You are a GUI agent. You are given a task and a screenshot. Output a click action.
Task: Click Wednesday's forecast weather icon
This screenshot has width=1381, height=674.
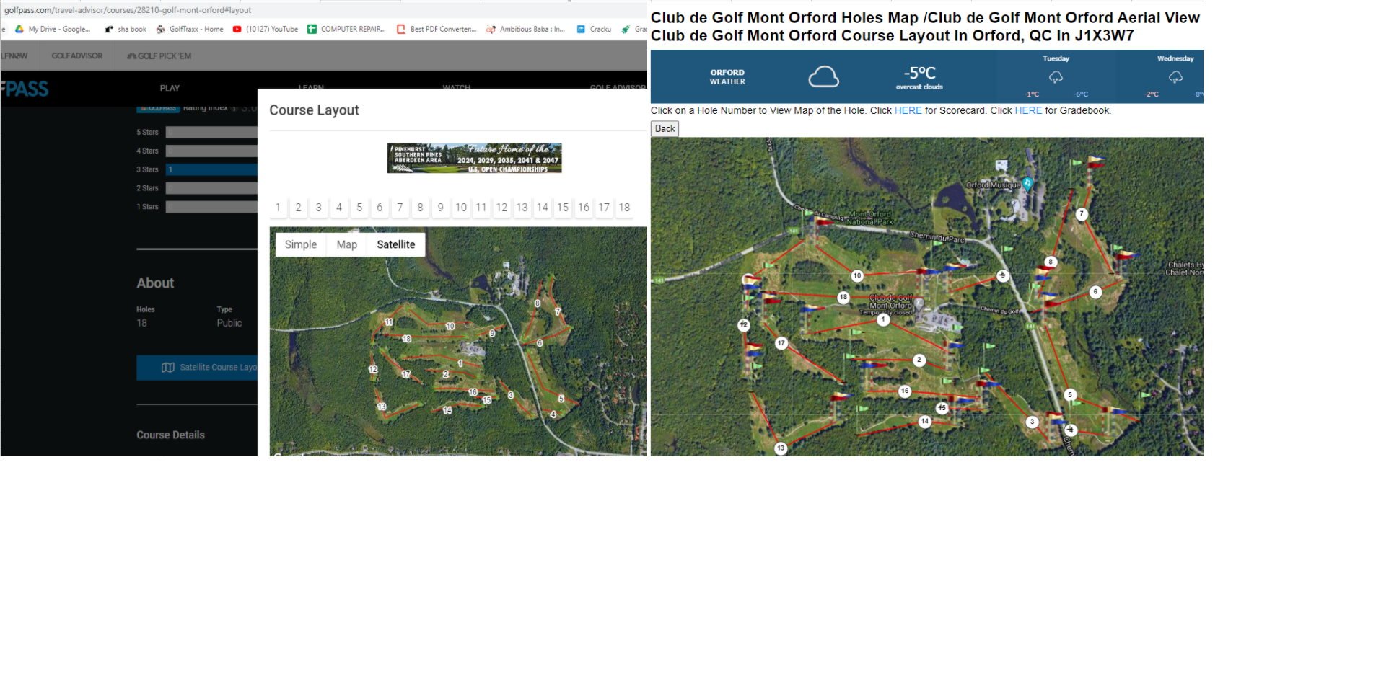click(x=1175, y=77)
